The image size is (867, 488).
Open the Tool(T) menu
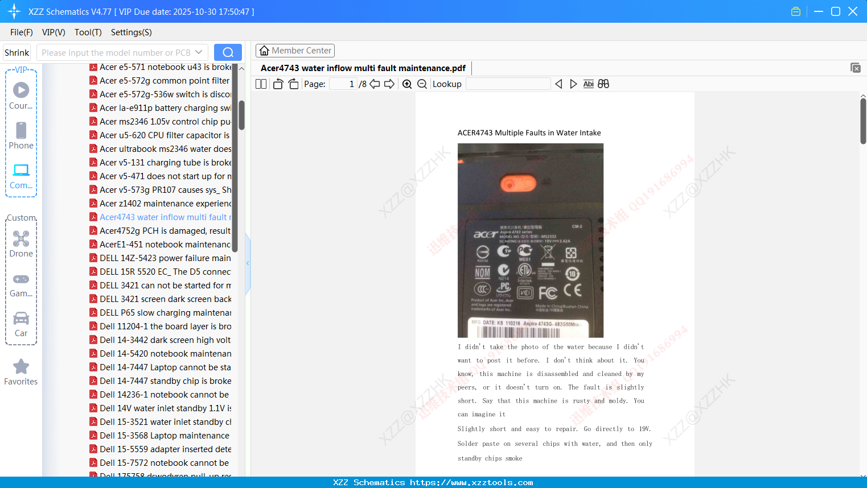pyautogui.click(x=88, y=32)
